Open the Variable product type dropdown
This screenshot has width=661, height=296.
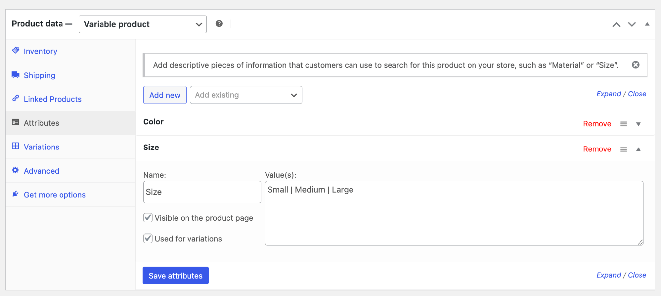pyautogui.click(x=143, y=24)
